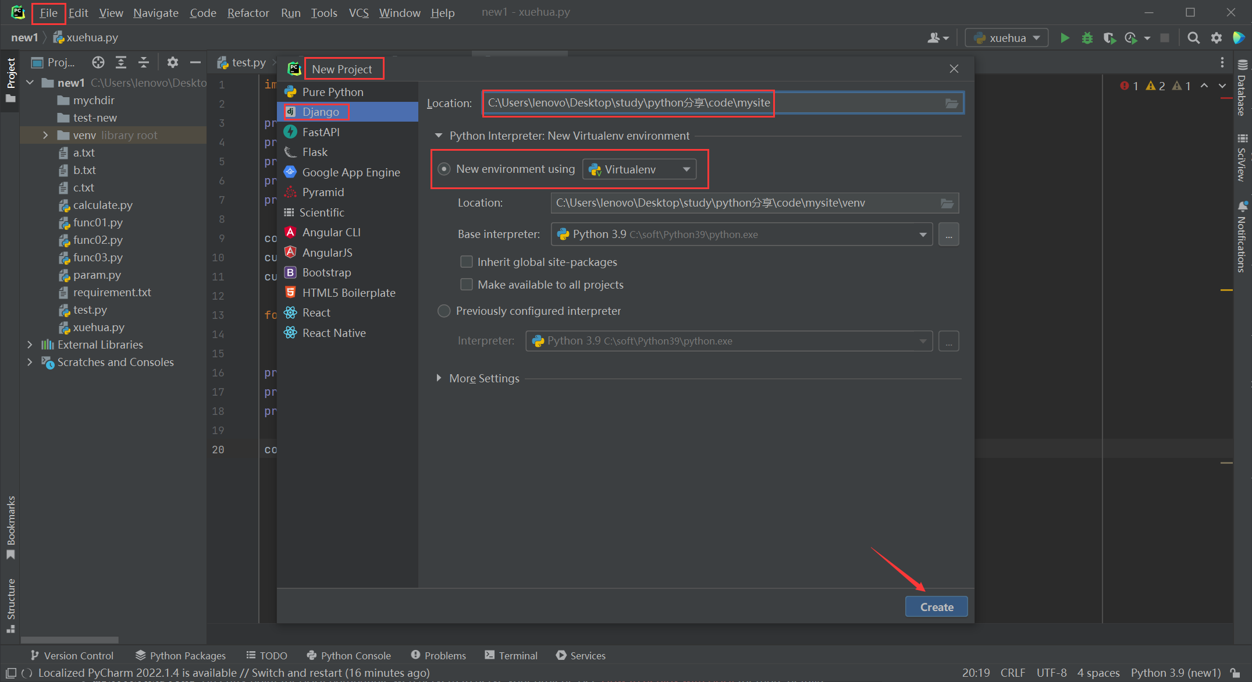
Task: Click Collapse All icon in Project panel
Action: (144, 62)
